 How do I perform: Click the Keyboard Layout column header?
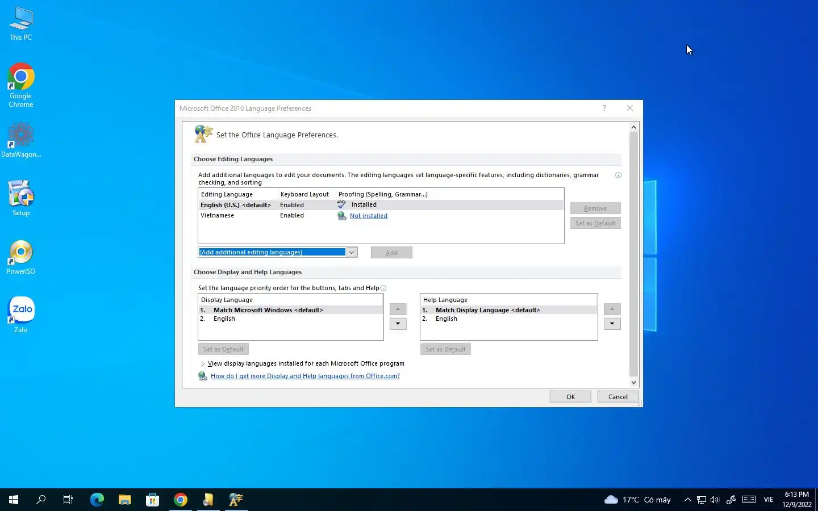(x=307, y=194)
